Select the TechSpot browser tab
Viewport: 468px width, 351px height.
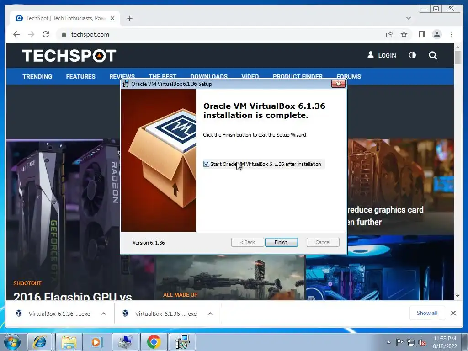click(x=65, y=18)
